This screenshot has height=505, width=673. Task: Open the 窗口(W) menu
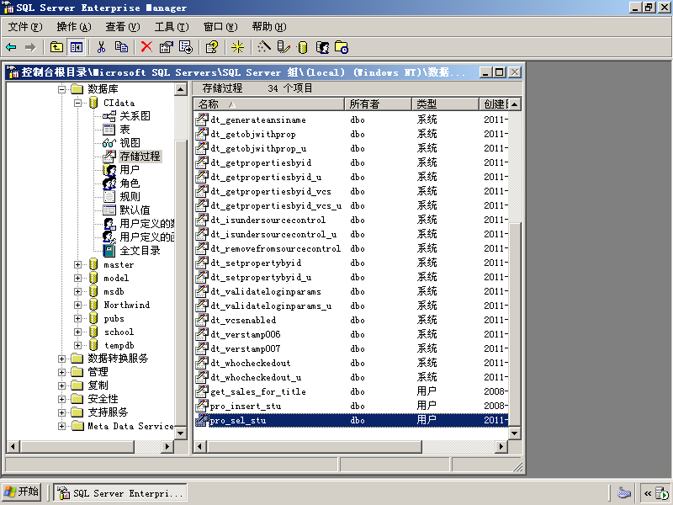220,27
